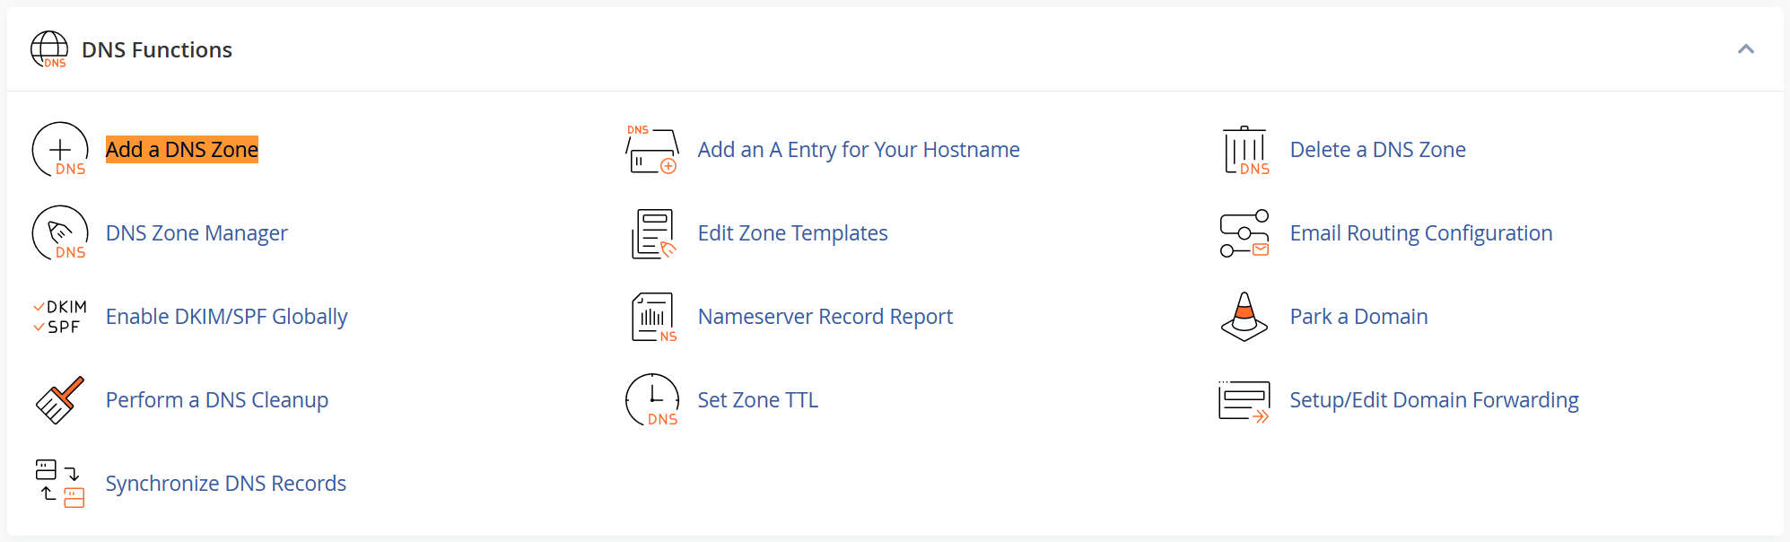
Task: Open the highlighted Add a DNS Zone link
Action: click(x=182, y=149)
